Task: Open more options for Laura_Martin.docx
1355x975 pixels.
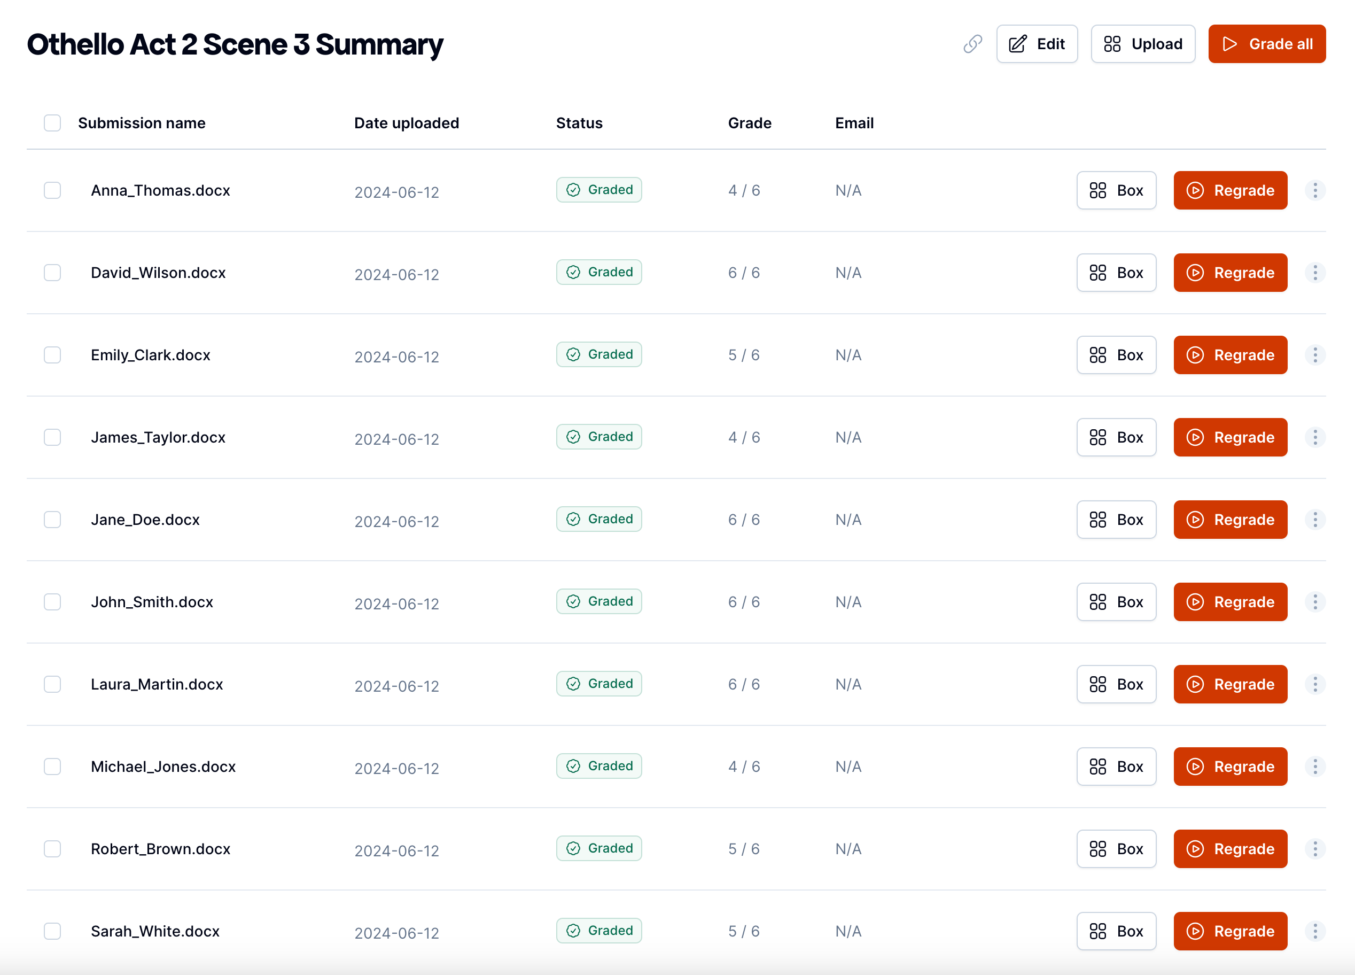Action: pos(1314,684)
